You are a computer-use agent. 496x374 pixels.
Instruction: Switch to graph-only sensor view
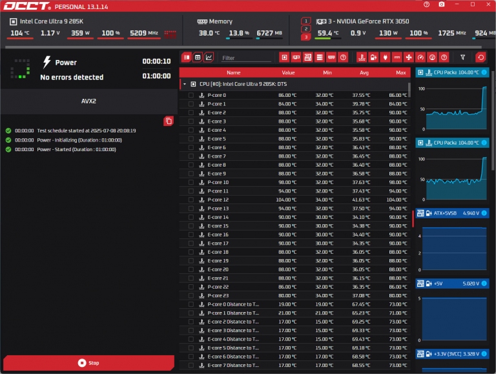point(209,57)
